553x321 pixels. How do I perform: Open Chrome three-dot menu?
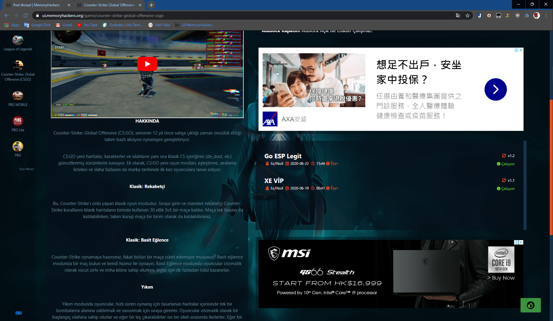546,15
